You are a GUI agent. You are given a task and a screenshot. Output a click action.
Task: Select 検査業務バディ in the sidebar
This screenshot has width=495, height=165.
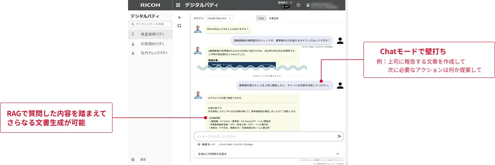[x=150, y=34]
